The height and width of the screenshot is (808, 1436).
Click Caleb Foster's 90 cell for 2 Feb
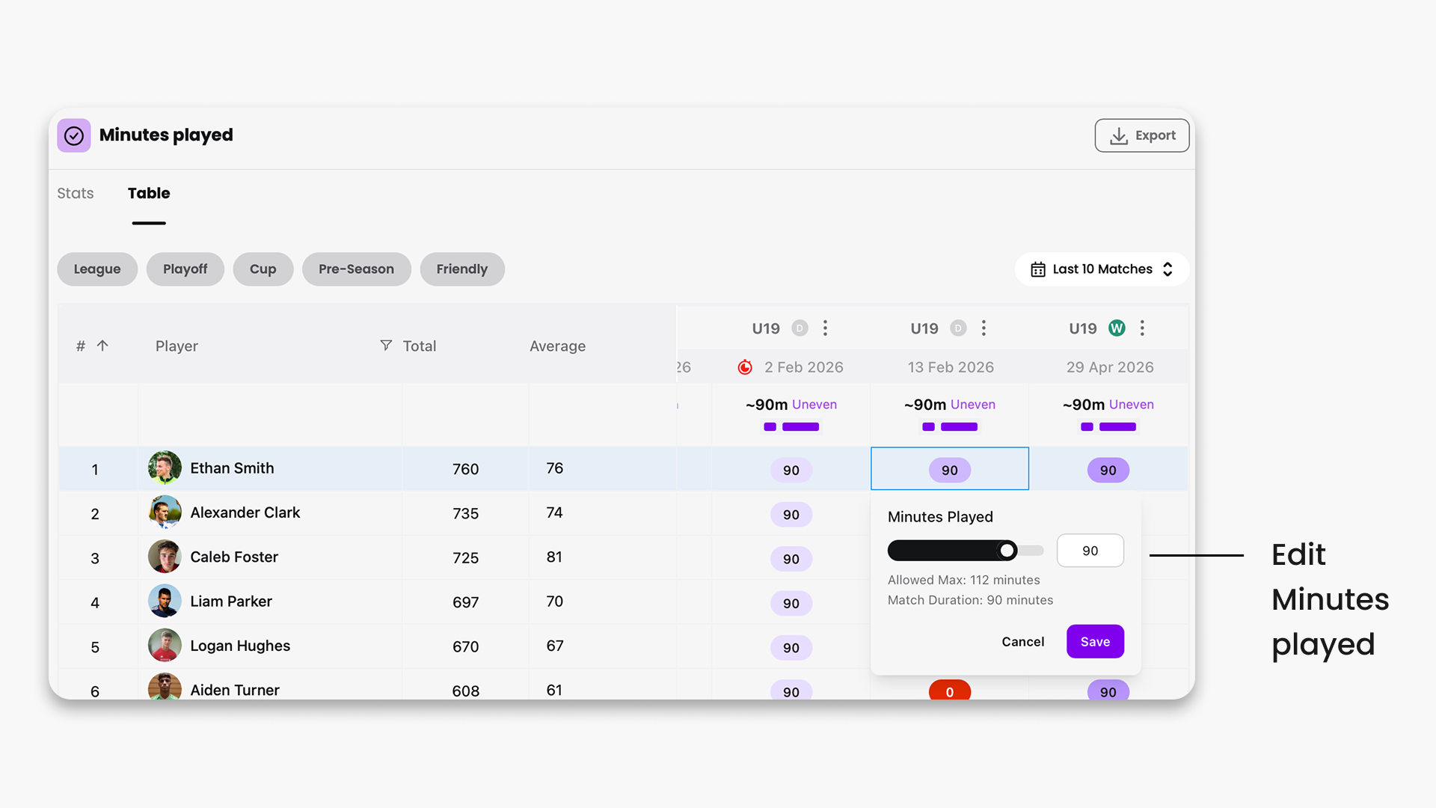coord(791,559)
